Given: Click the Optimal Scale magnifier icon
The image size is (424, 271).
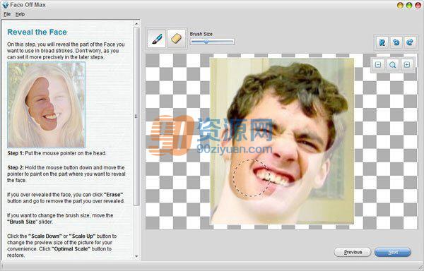Looking at the screenshot, I should click(x=392, y=65).
